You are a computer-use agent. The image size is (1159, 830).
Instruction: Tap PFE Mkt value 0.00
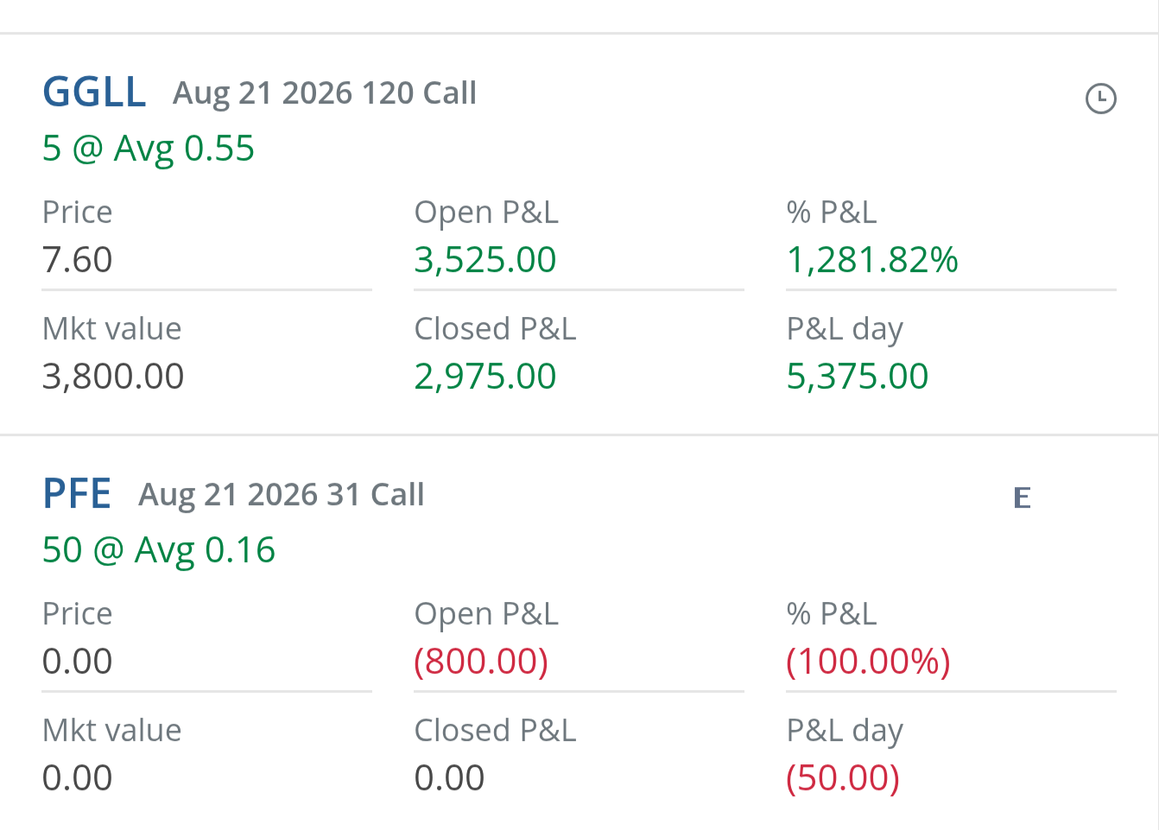[x=78, y=778]
